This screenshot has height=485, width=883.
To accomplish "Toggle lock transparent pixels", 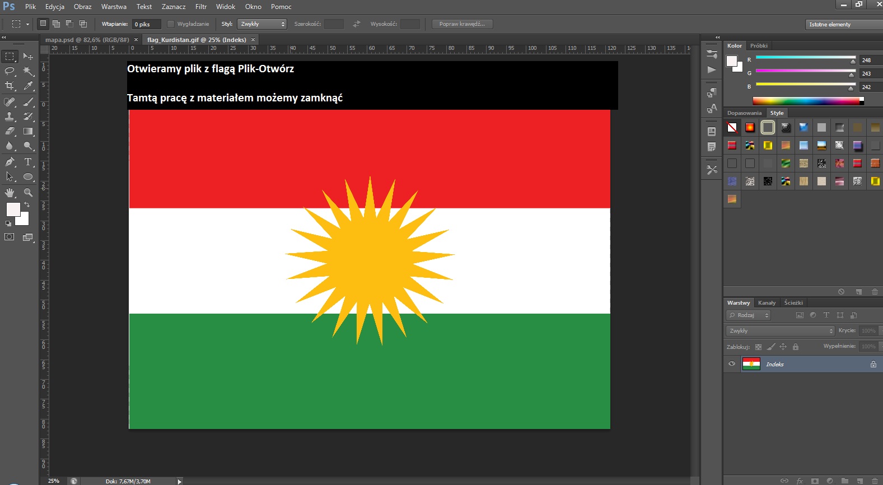I will [x=758, y=347].
